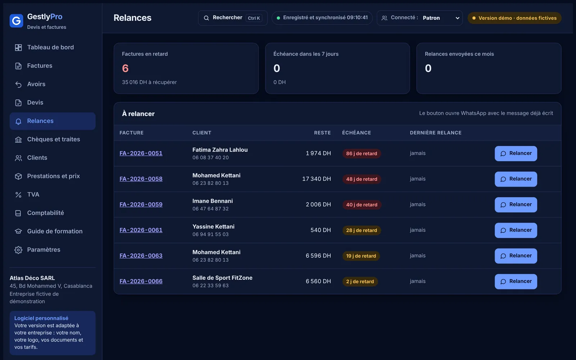This screenshot has width=576, height=360.
Task: Click the sync status 'Enregistré et synchronisé' pill
Action: tap(322, 18)
